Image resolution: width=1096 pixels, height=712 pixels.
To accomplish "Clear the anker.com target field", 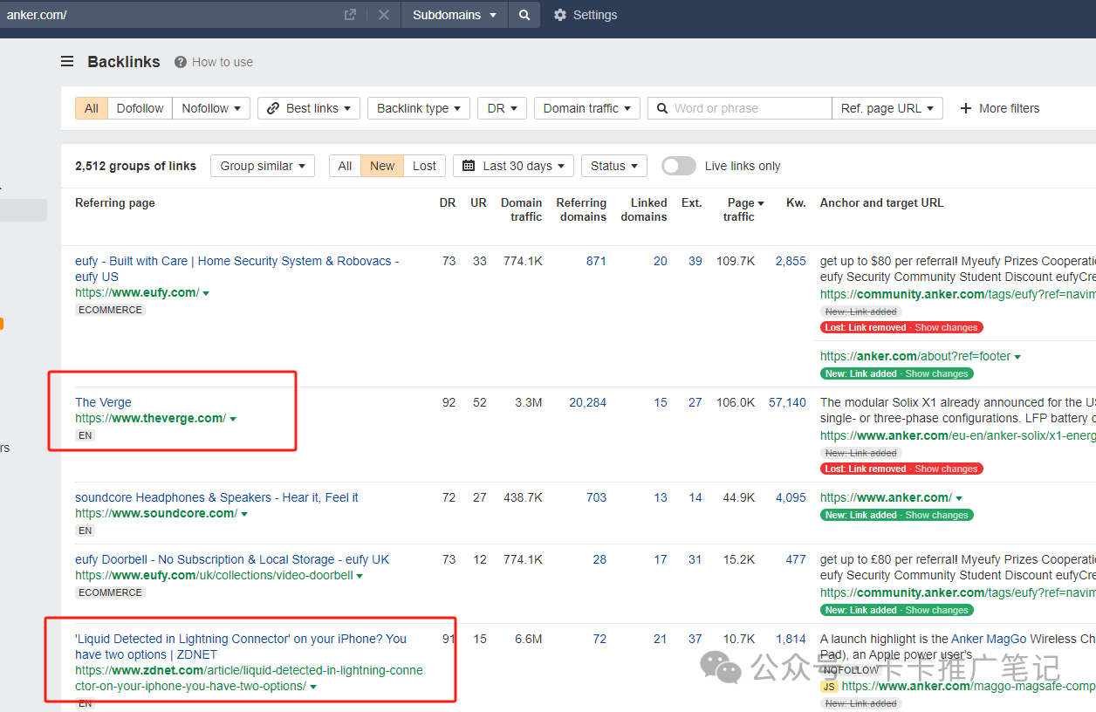I will click(x=384, y=15).
